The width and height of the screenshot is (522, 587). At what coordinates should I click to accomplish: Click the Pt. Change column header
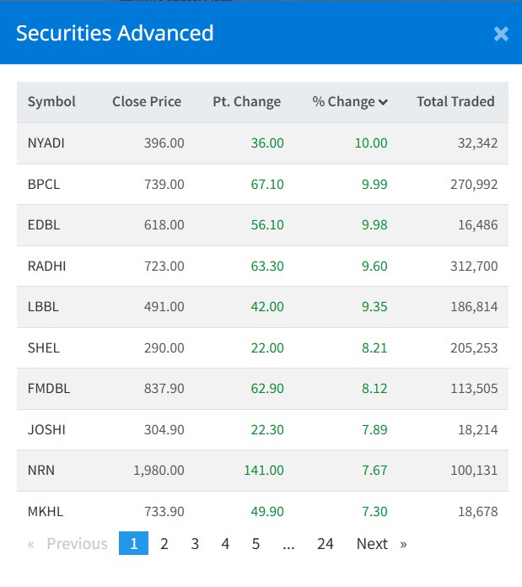point(246,102)
